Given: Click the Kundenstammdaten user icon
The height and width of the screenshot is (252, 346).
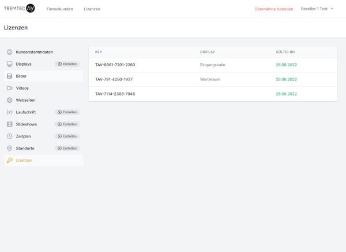Looking at the screenshot, I should [9, 52].
